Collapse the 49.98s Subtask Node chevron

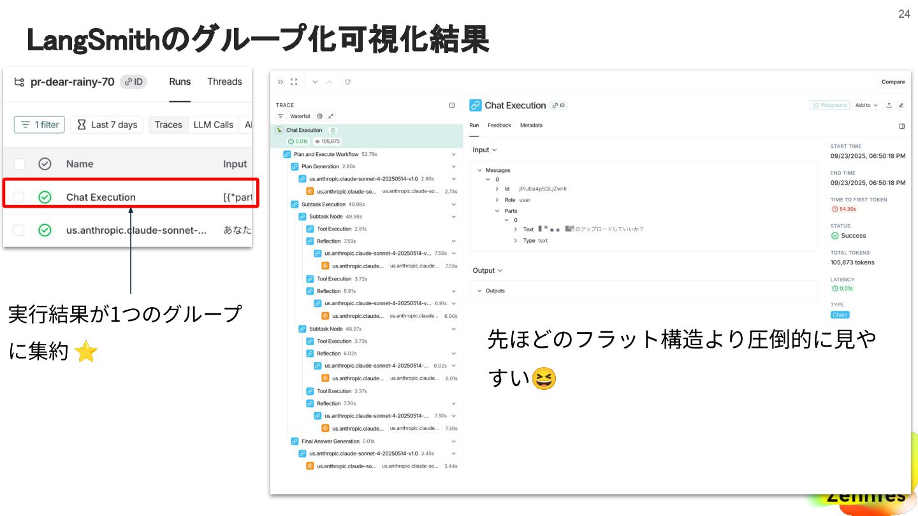point(454,217)
